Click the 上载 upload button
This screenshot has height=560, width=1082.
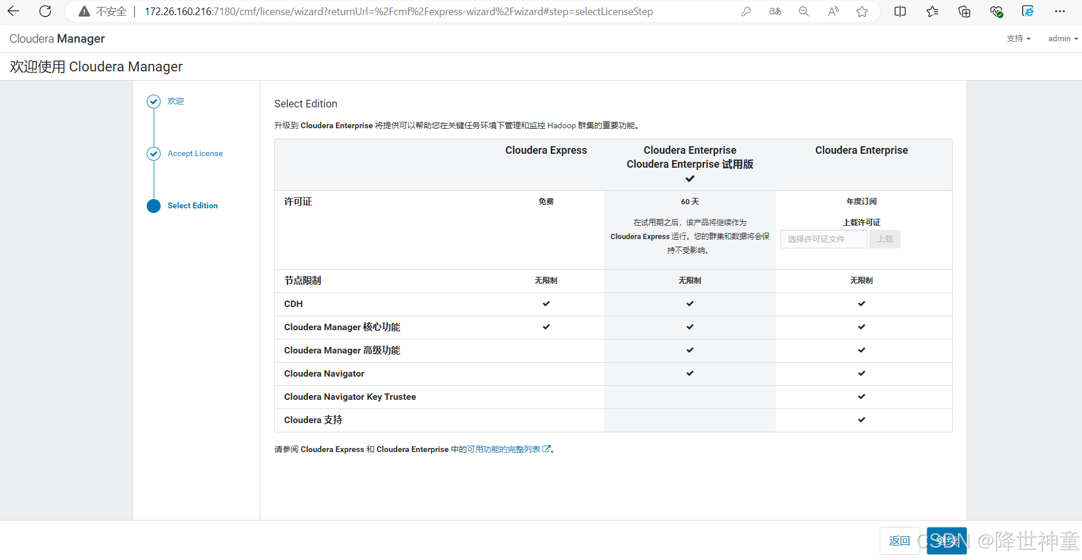[885, 239]
